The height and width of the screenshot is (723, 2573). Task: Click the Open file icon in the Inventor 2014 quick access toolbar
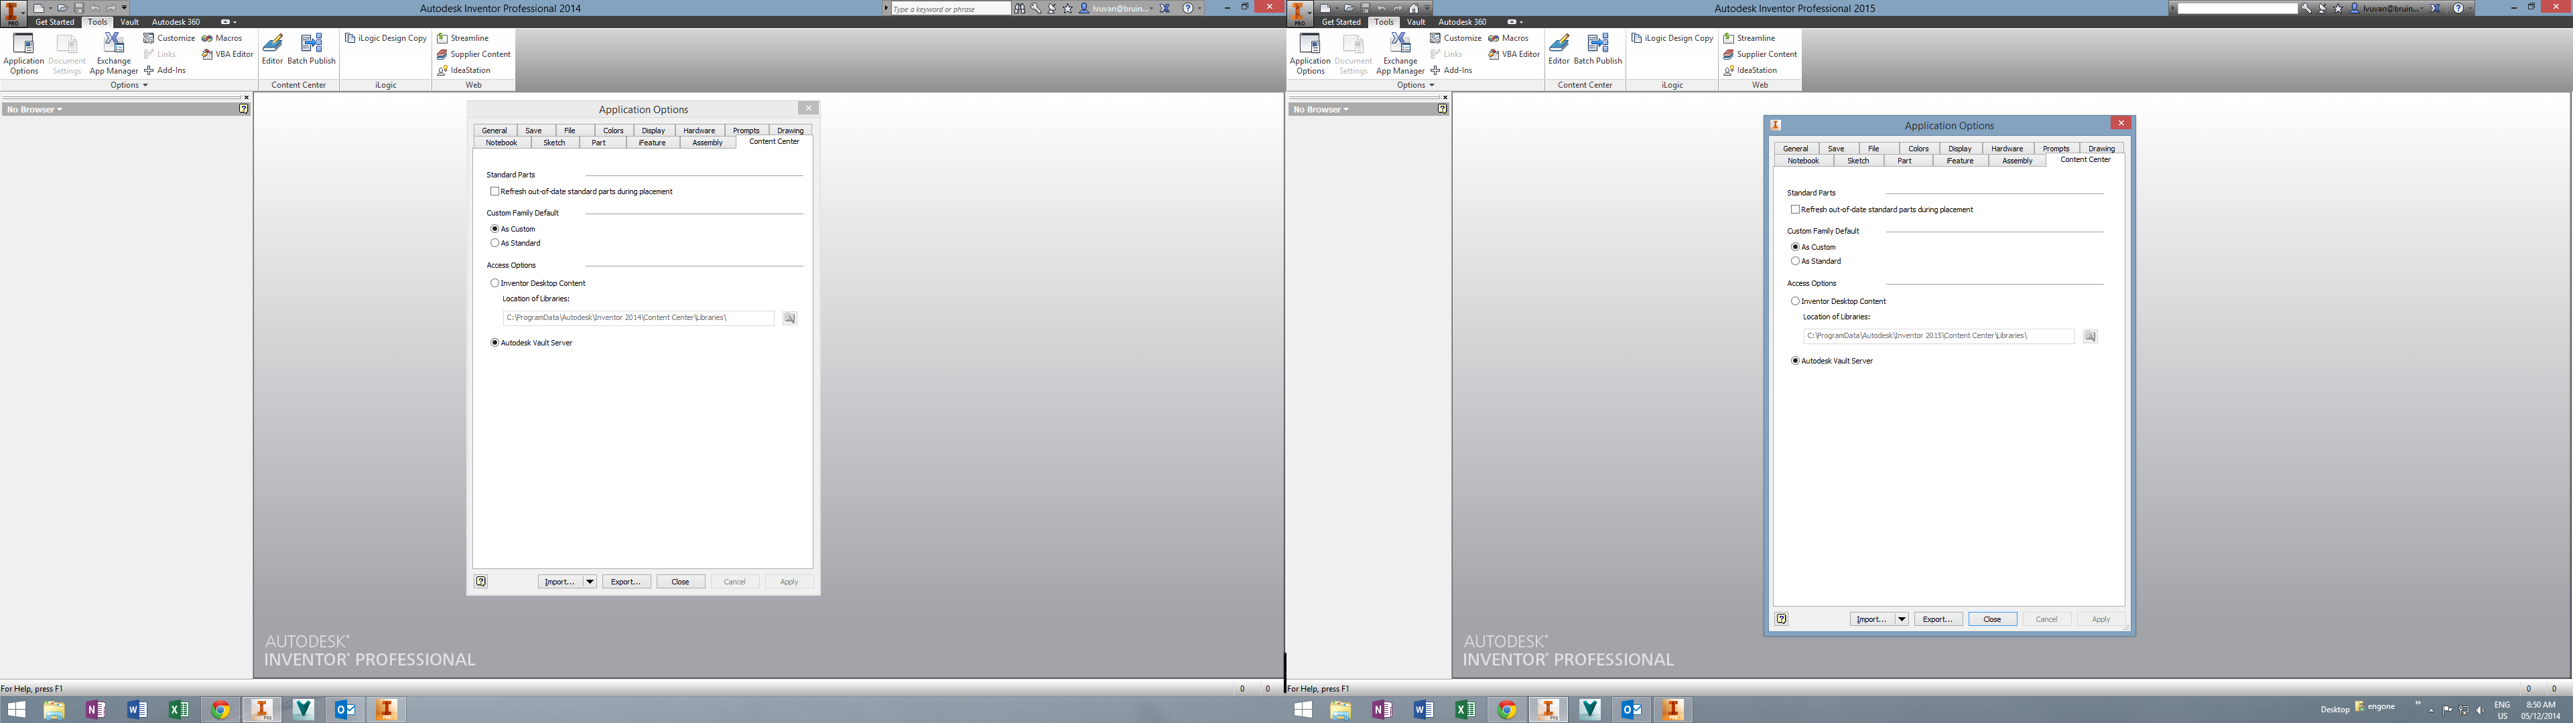pyautogui.click(x=62, y=8)
